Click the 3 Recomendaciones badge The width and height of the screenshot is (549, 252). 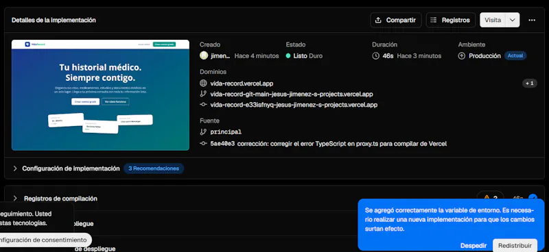point(154,168)
